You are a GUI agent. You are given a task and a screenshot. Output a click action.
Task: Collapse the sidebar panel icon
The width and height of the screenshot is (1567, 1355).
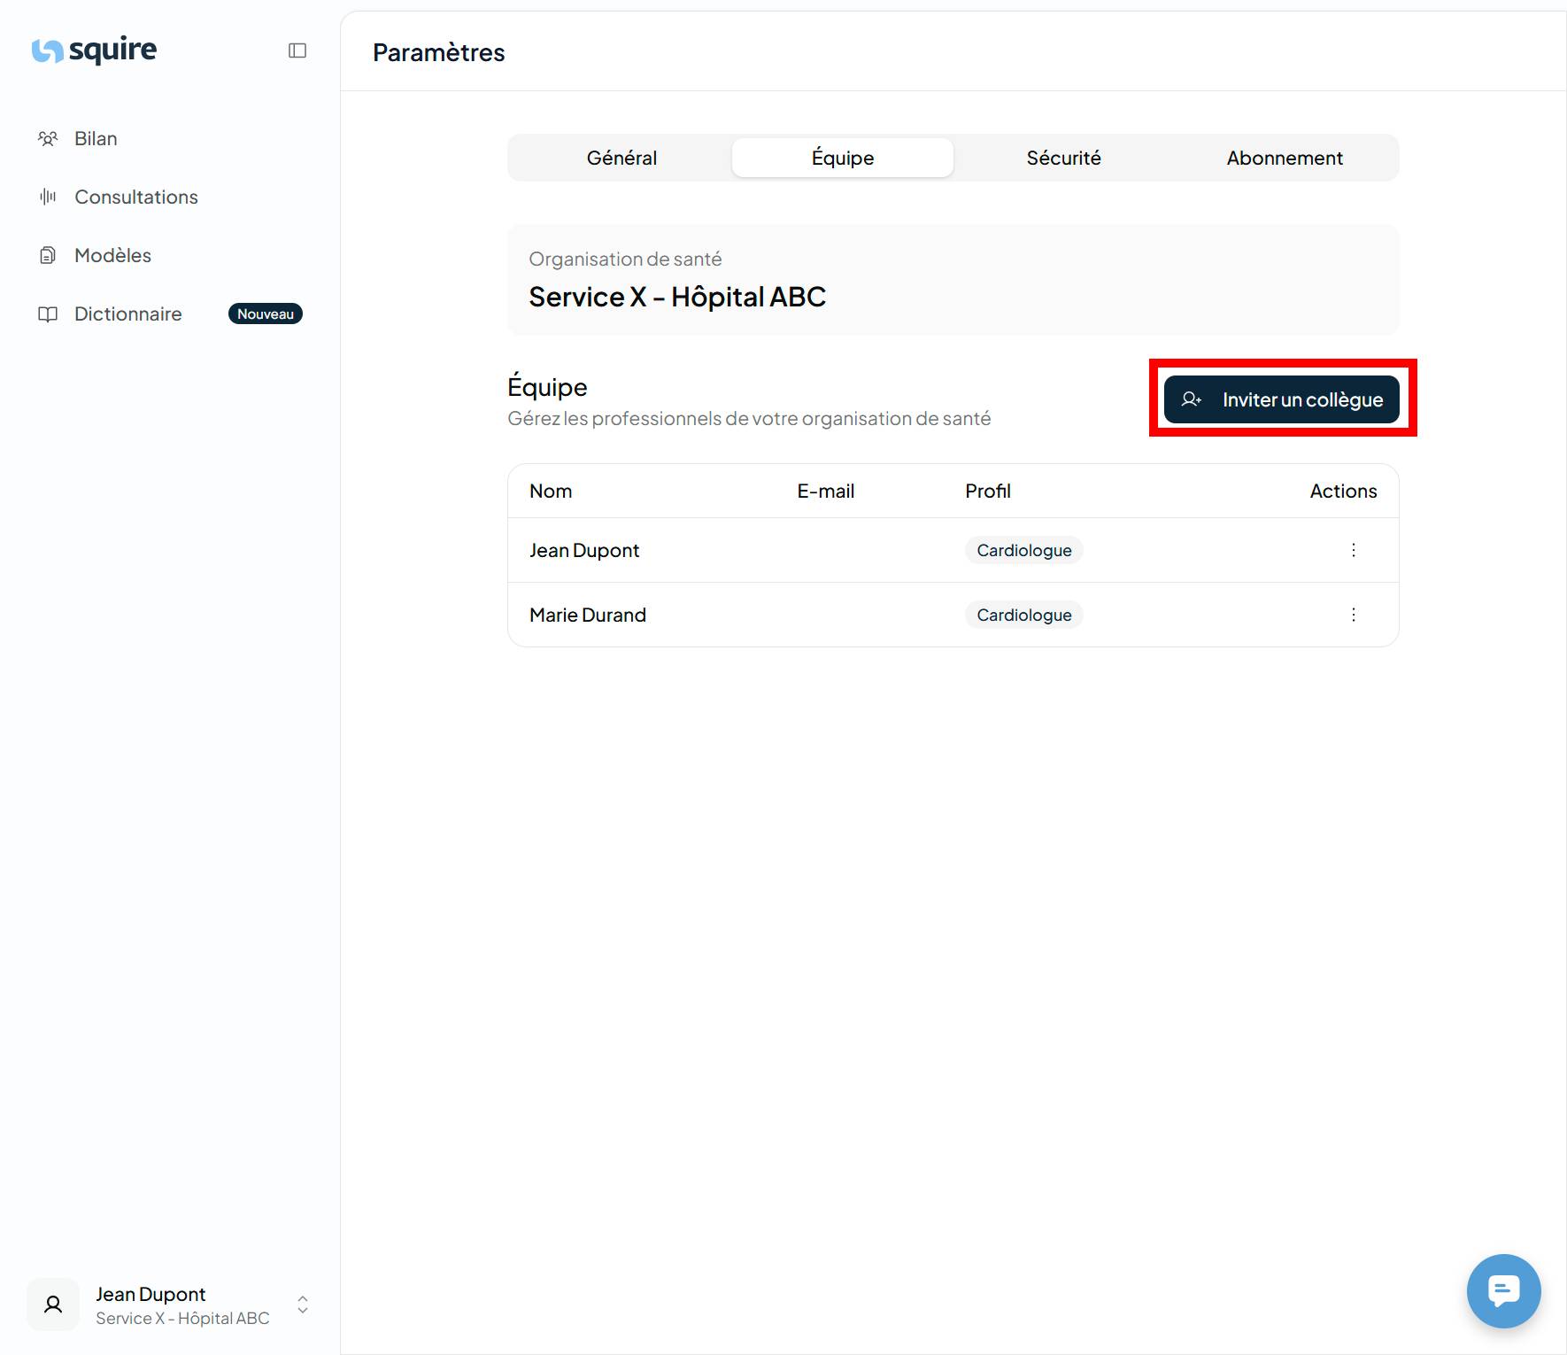tap(297, 50)
